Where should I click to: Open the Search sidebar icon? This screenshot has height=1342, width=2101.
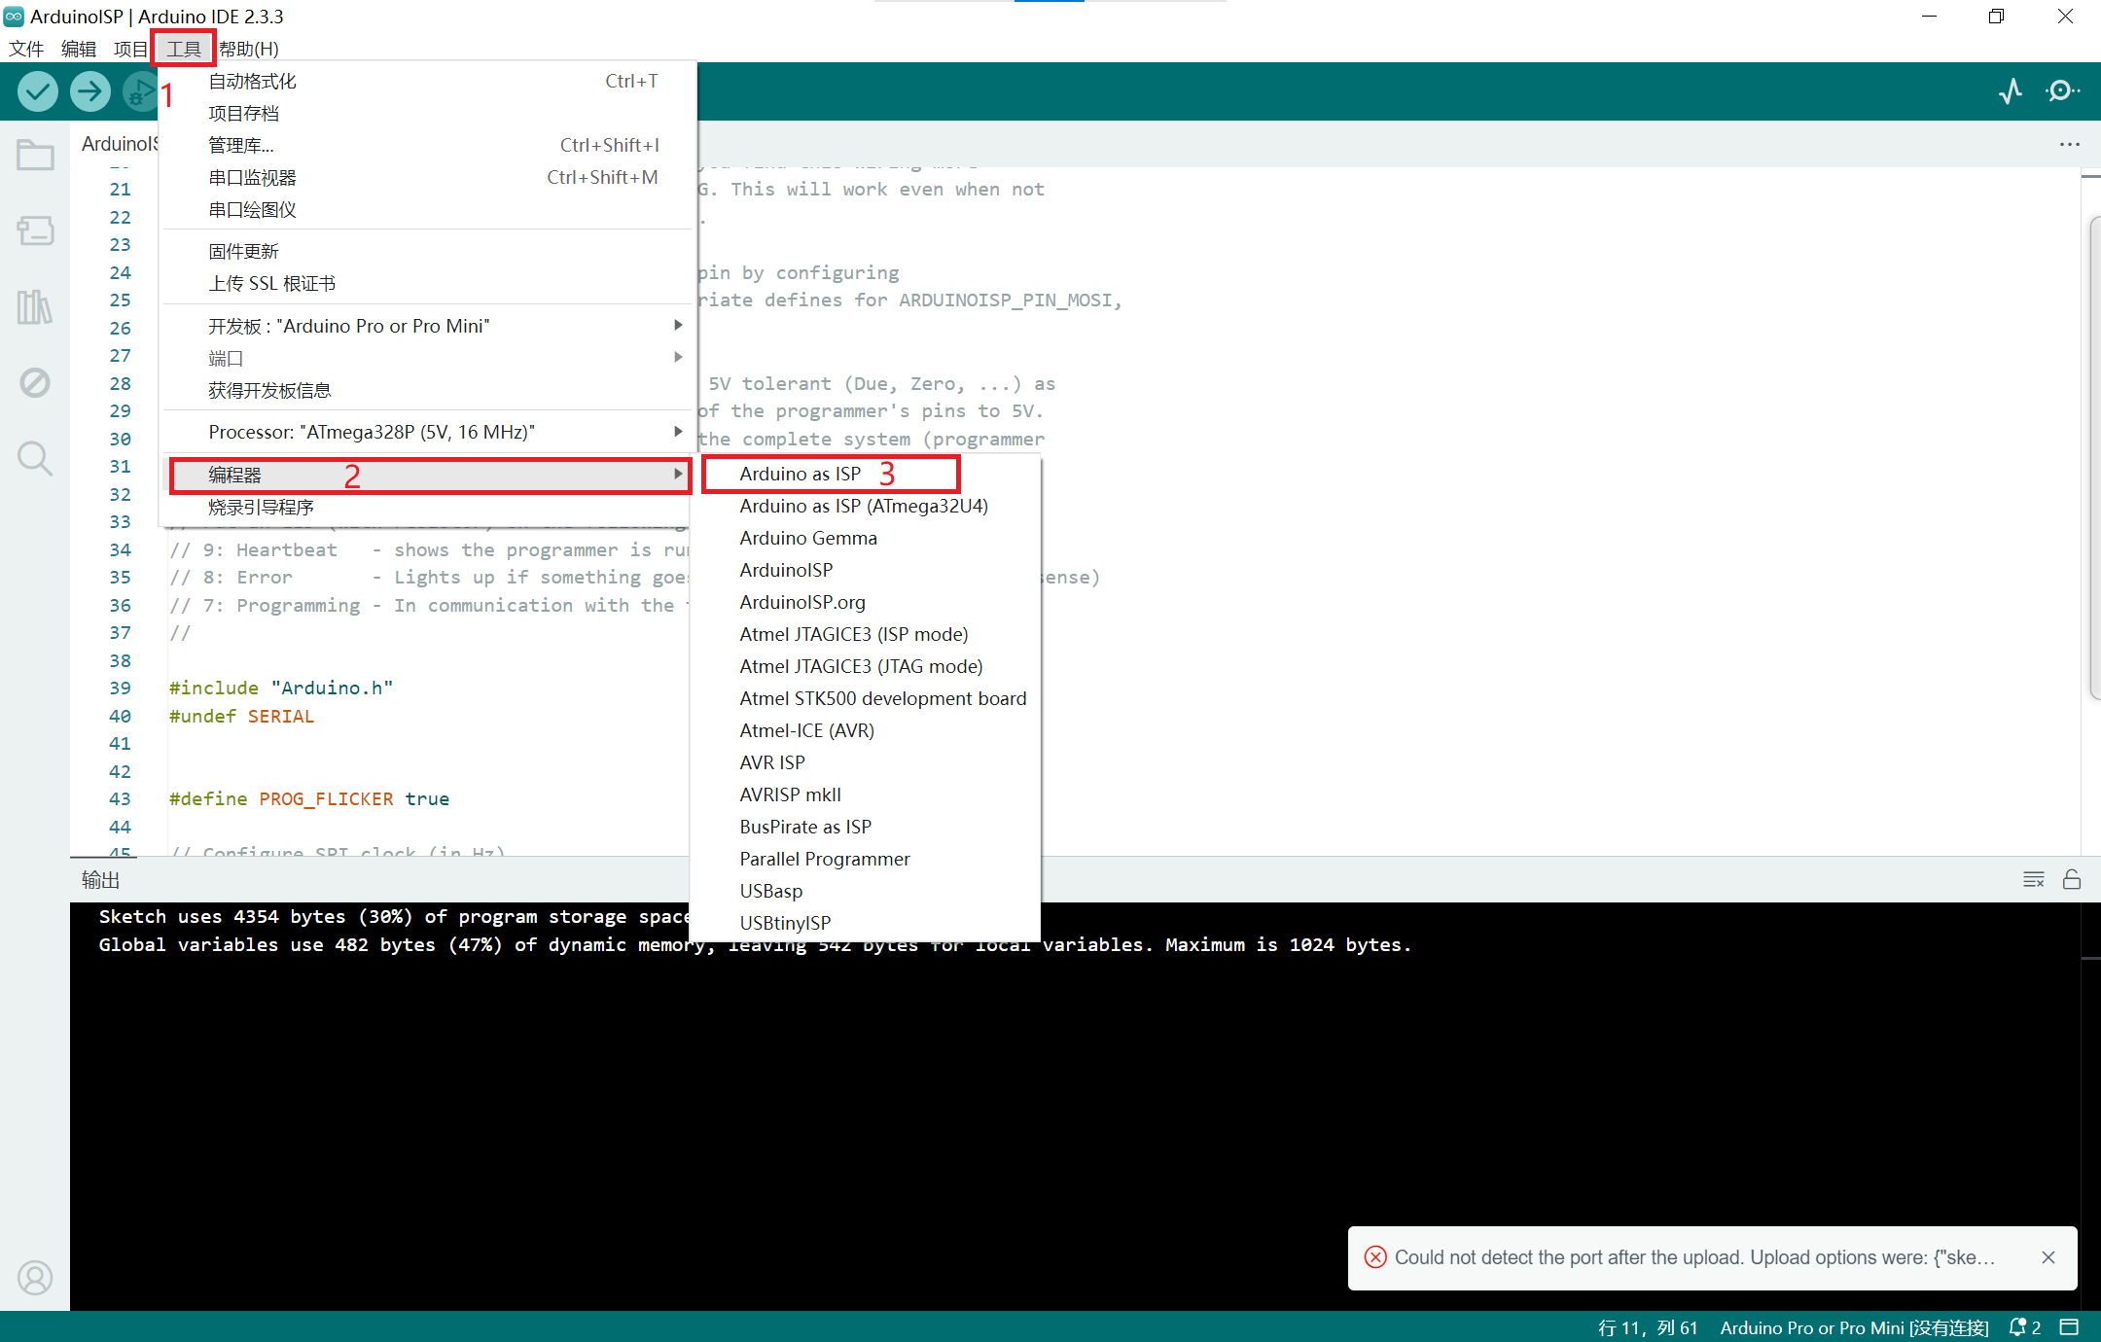click(x=35, y=457)
